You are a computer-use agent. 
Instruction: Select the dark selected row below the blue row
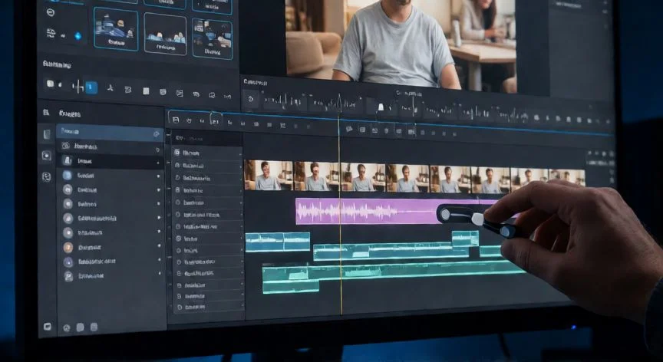tap(110, 161)
